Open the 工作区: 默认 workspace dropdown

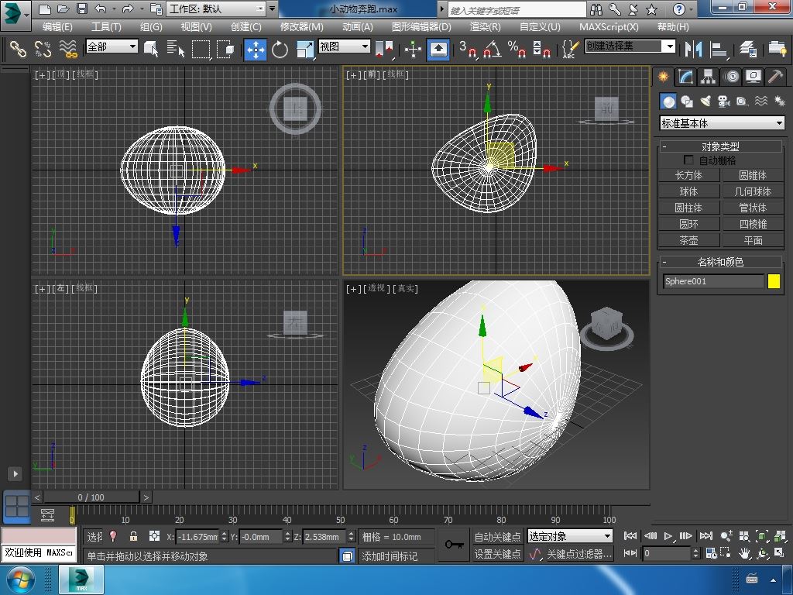(x=216, y=9)
